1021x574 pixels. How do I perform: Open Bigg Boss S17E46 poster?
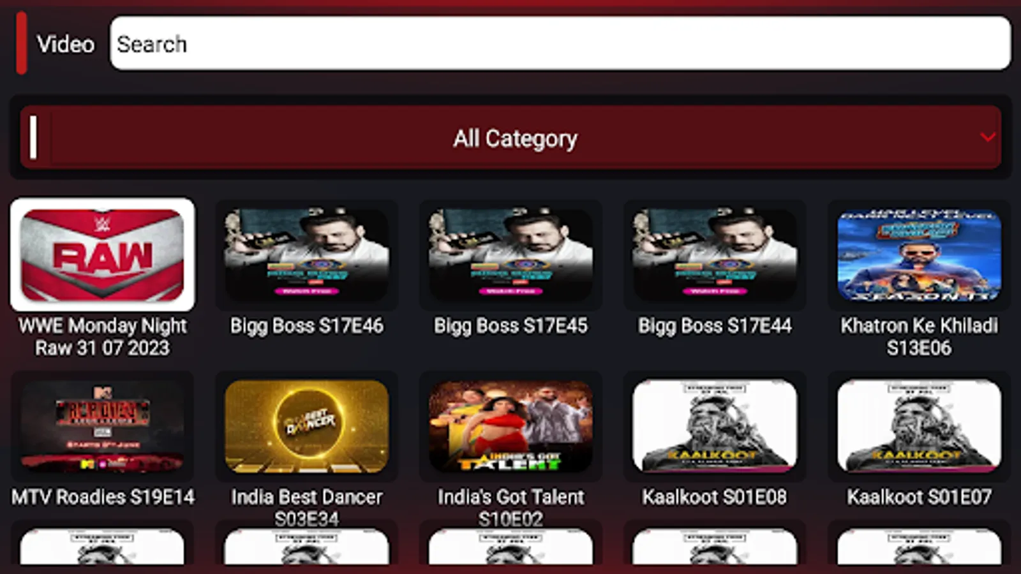click(x=306, y=254)
